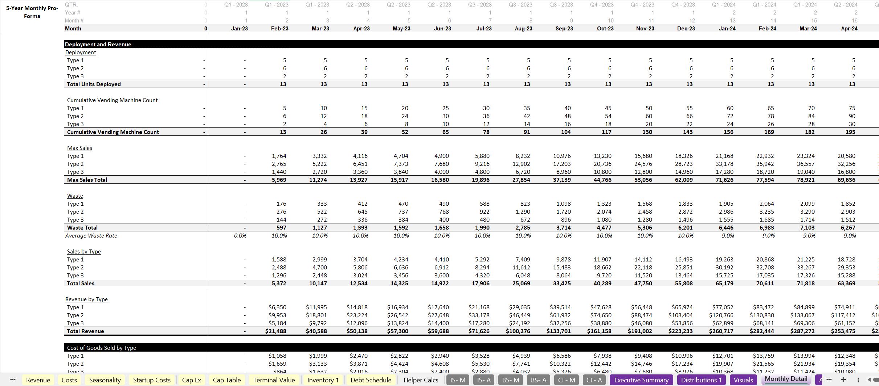Open the Costs sheet tab
Screen dimensions: 879x386
69,380
